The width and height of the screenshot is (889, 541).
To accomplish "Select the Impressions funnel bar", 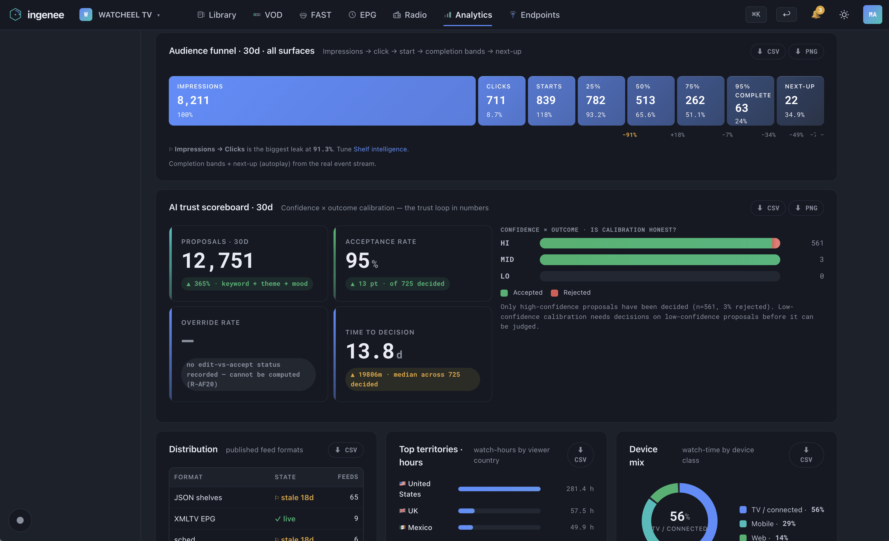I will [x=322, y=101].
